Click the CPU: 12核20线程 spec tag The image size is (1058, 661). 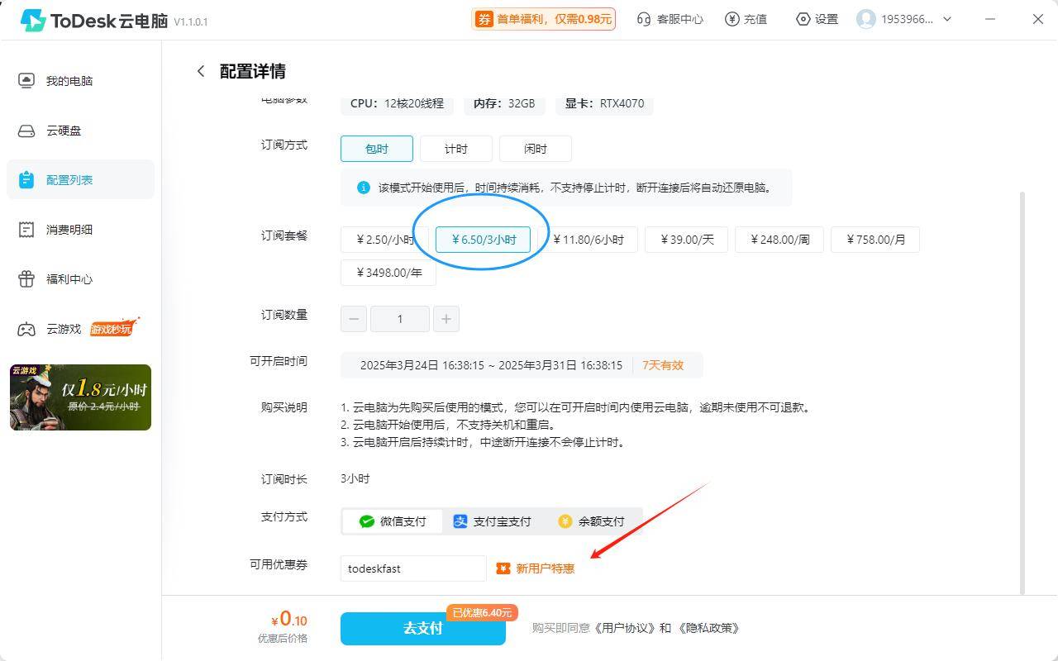(x=397, y=103)
